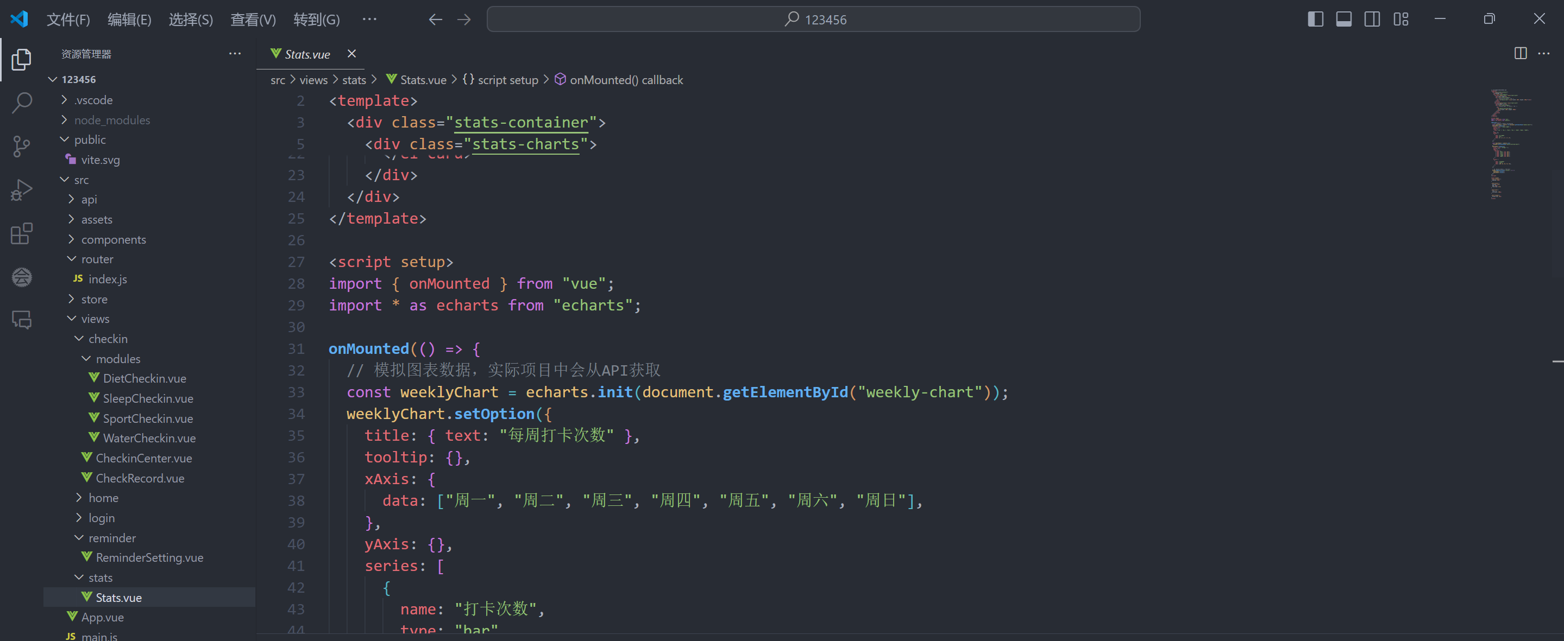This screenshot has height=641, width=1564.
Task: Open the Extensions view
Action: point(22,233)
